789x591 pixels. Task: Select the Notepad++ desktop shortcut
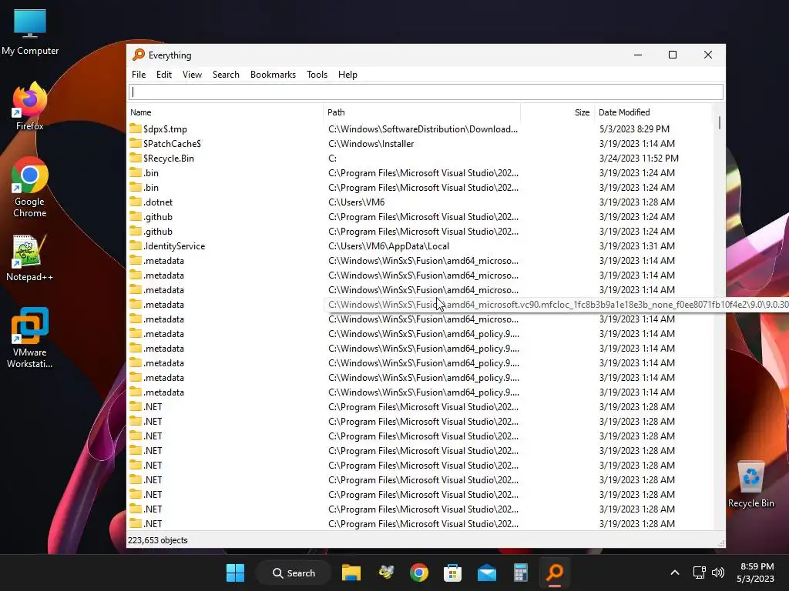30,257
